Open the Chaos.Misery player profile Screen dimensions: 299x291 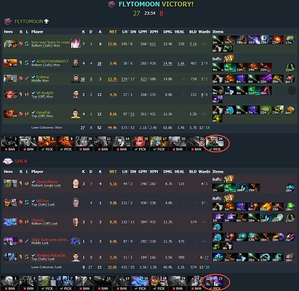(x=47, y=182)
